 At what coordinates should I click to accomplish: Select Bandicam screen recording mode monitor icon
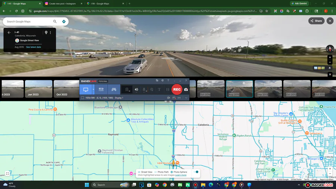click(x=86, y=90)
